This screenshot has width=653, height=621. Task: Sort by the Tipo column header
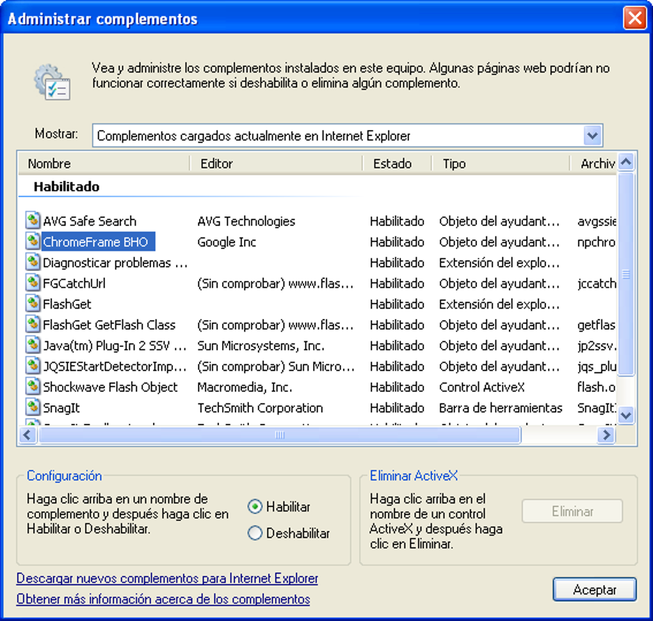click(x=501, y=164)
